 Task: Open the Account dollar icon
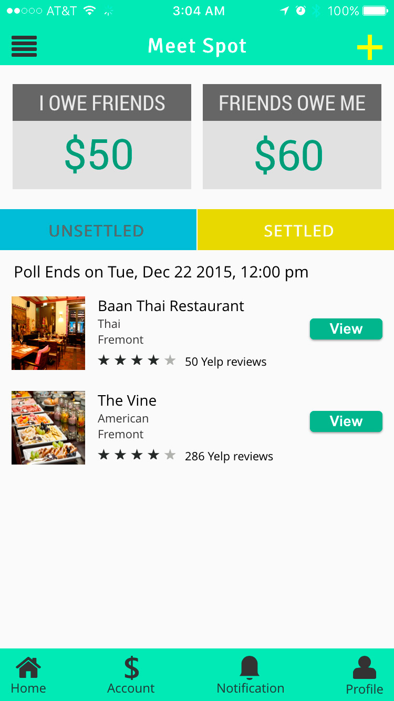131,676
